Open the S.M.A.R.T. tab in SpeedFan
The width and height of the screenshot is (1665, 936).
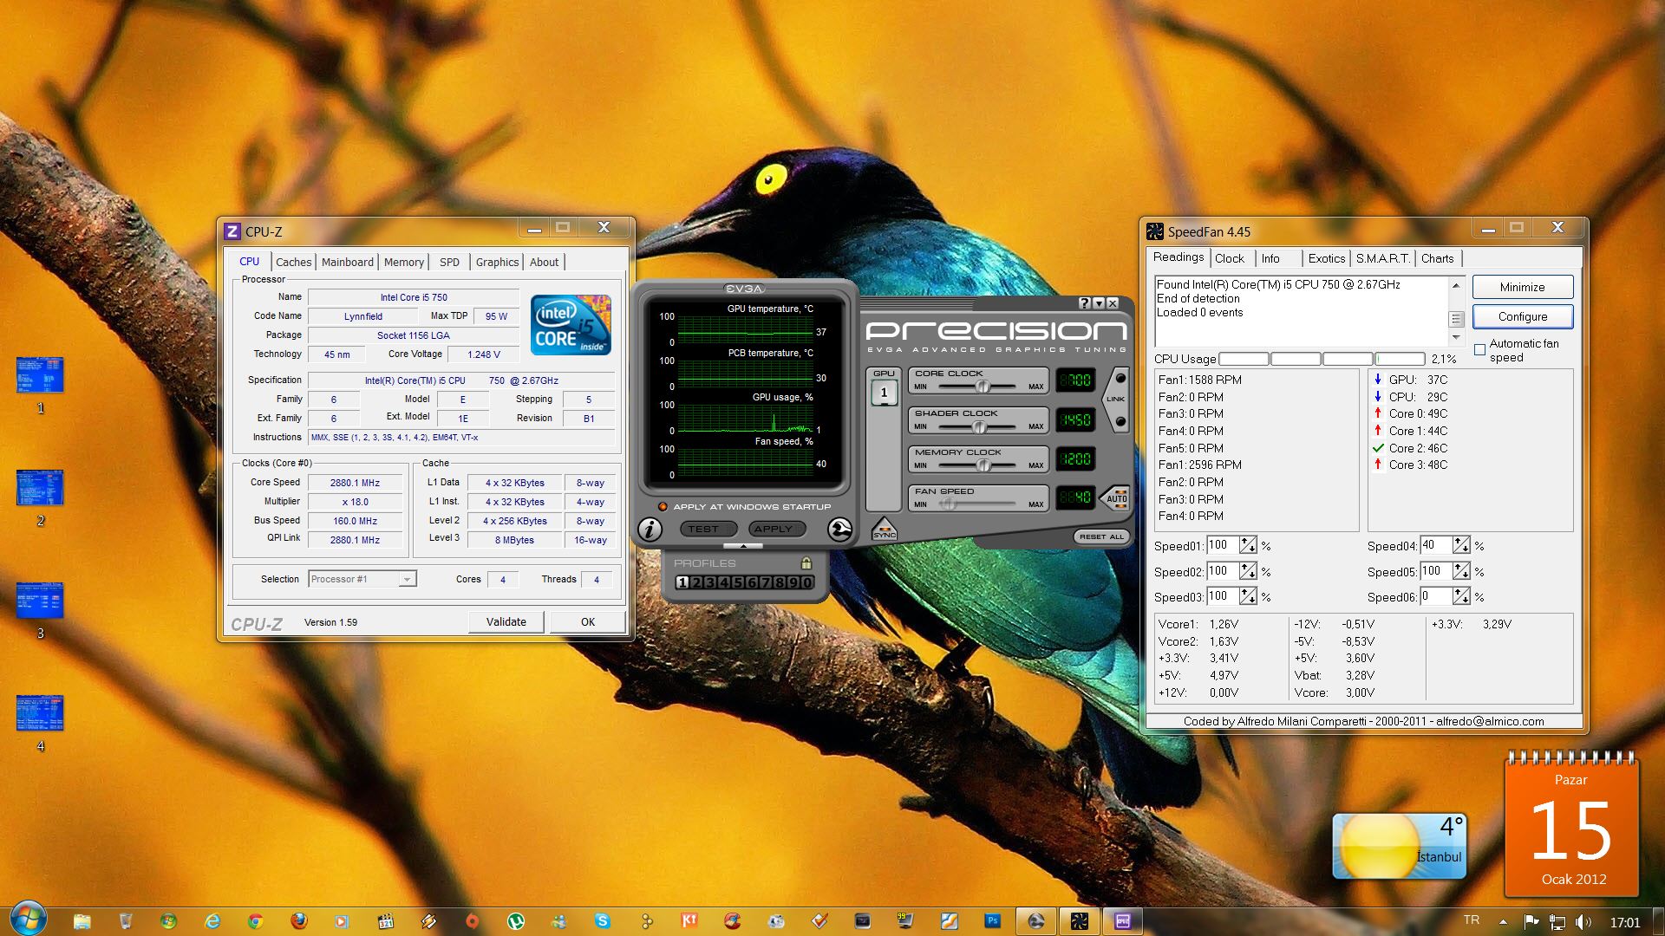point(1382,258)
